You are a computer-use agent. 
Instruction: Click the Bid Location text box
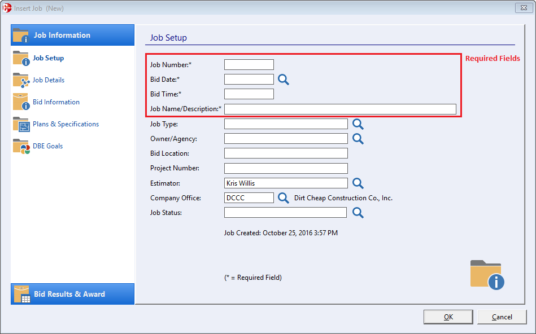(285, 153)
